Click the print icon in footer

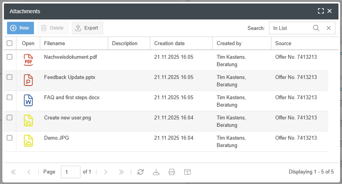(172, 172)
